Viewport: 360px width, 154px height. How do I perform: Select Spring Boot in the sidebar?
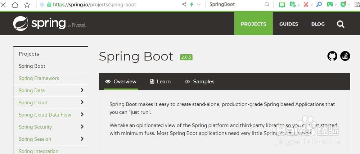[x=32, y=66]
